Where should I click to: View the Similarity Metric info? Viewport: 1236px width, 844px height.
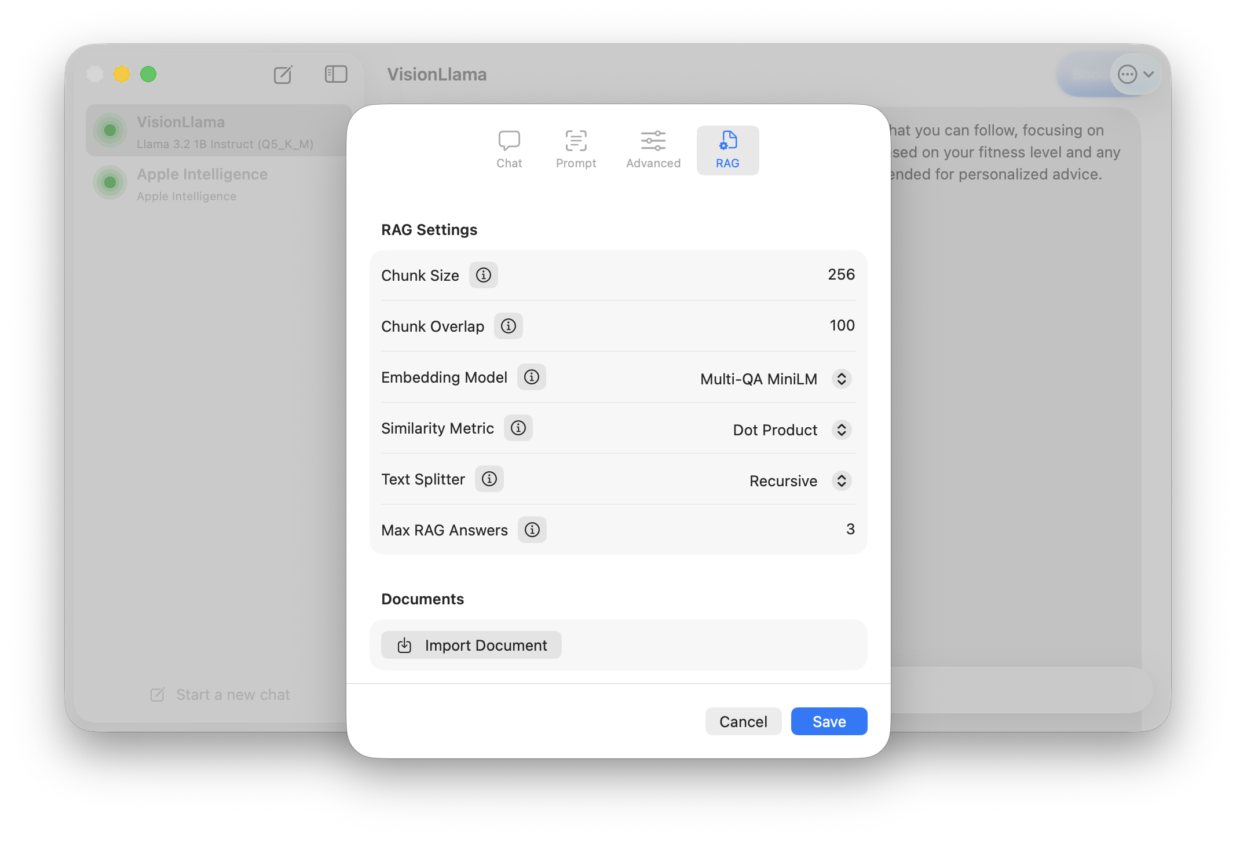tap(518, 428)
